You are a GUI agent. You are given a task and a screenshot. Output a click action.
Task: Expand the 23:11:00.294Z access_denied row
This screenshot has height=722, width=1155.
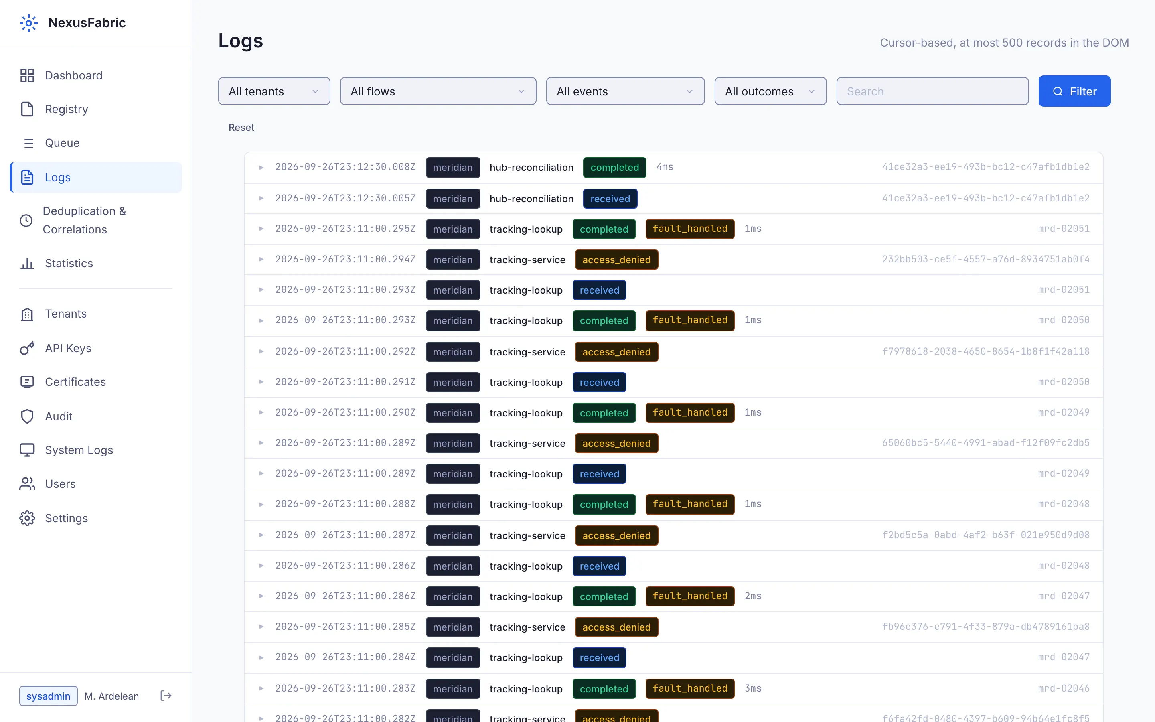point(261,259)
